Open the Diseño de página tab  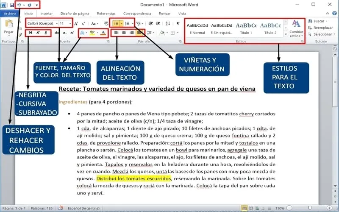coord(74,14)
